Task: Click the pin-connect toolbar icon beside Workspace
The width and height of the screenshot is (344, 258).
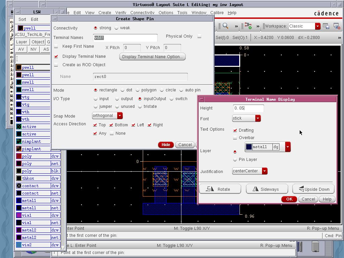Action: pyautogui.click(x=248, y=26)
